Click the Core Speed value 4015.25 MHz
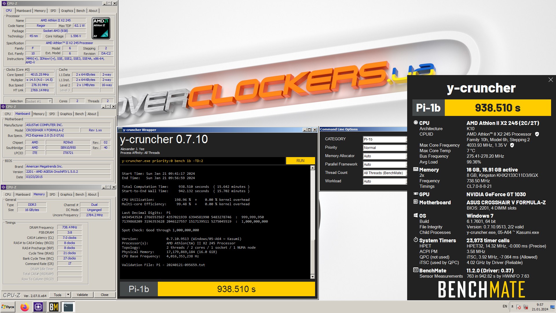The height and width of the screenshot is (313, 556). (40, 74)
